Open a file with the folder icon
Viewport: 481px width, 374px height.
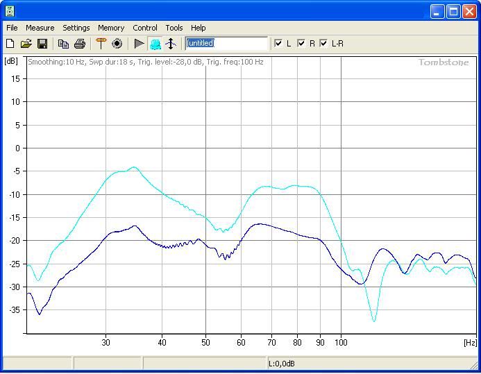click(26, 44)
